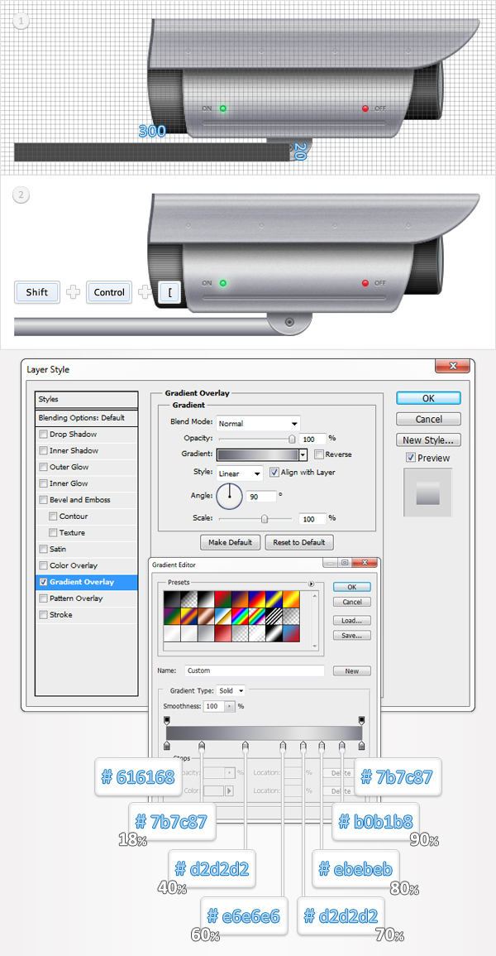Click the Opacity slider handle
496x956 pixels.
(x=292, y=440)
